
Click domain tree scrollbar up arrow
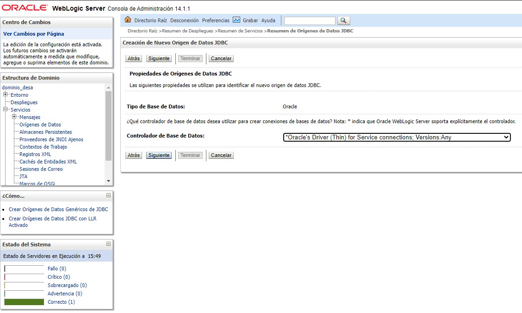click(108, 88)
